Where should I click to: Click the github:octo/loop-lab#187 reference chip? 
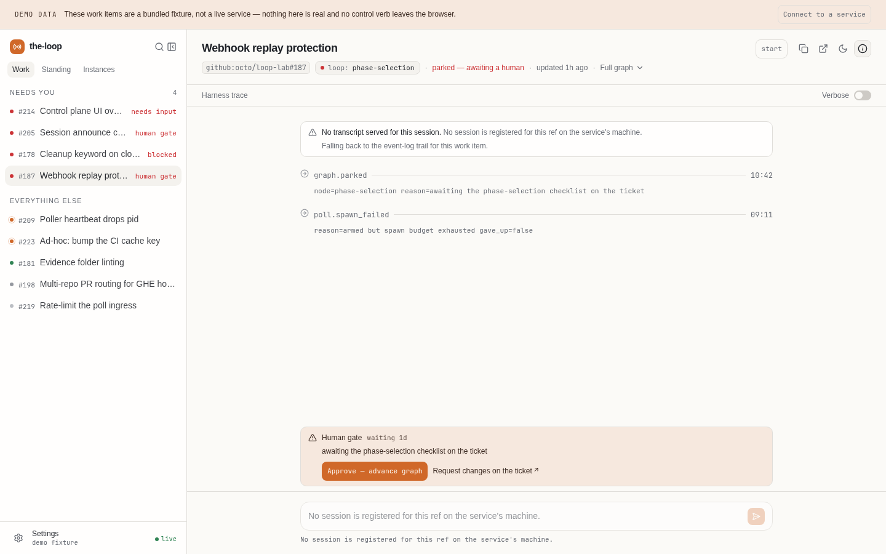pyautogui.click(x=256, y=68)
